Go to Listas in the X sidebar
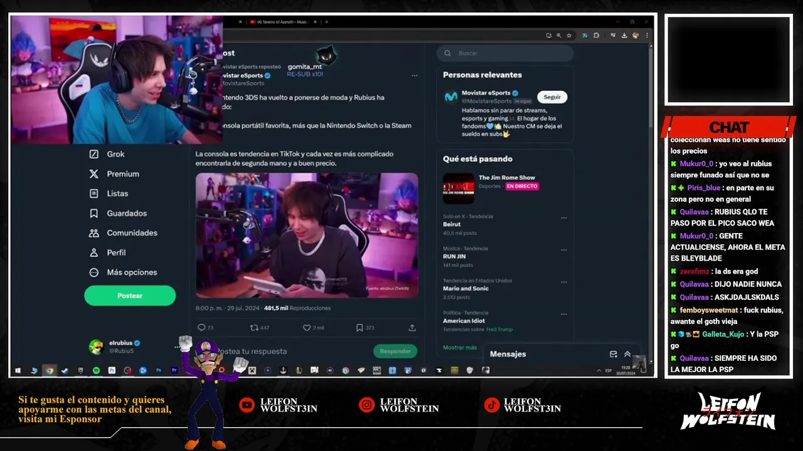The image size is (803, 451). point(109,194)
